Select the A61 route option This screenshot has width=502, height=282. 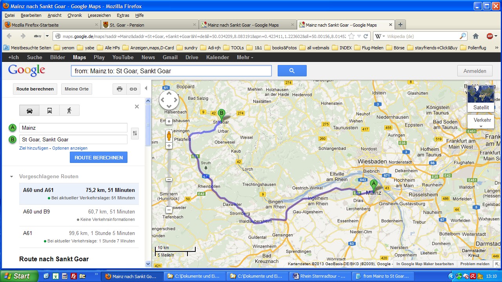coord(79,237)
